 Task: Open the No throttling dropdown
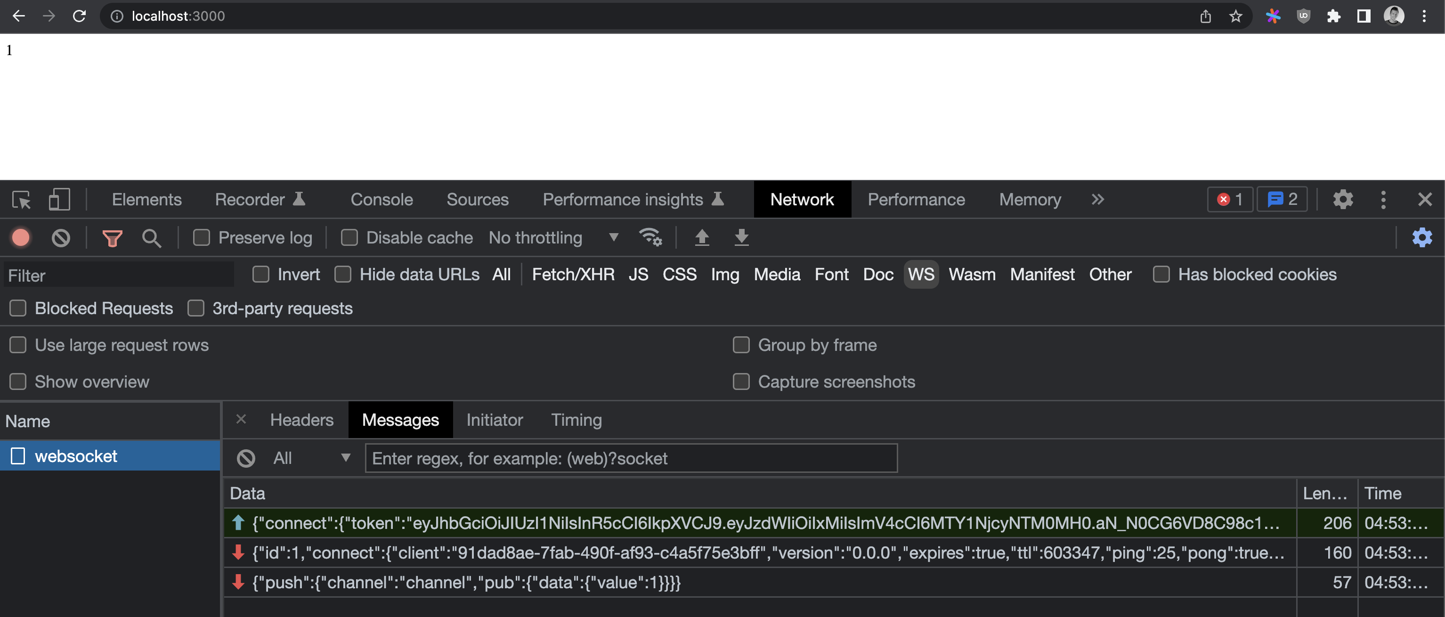point(553,238)
